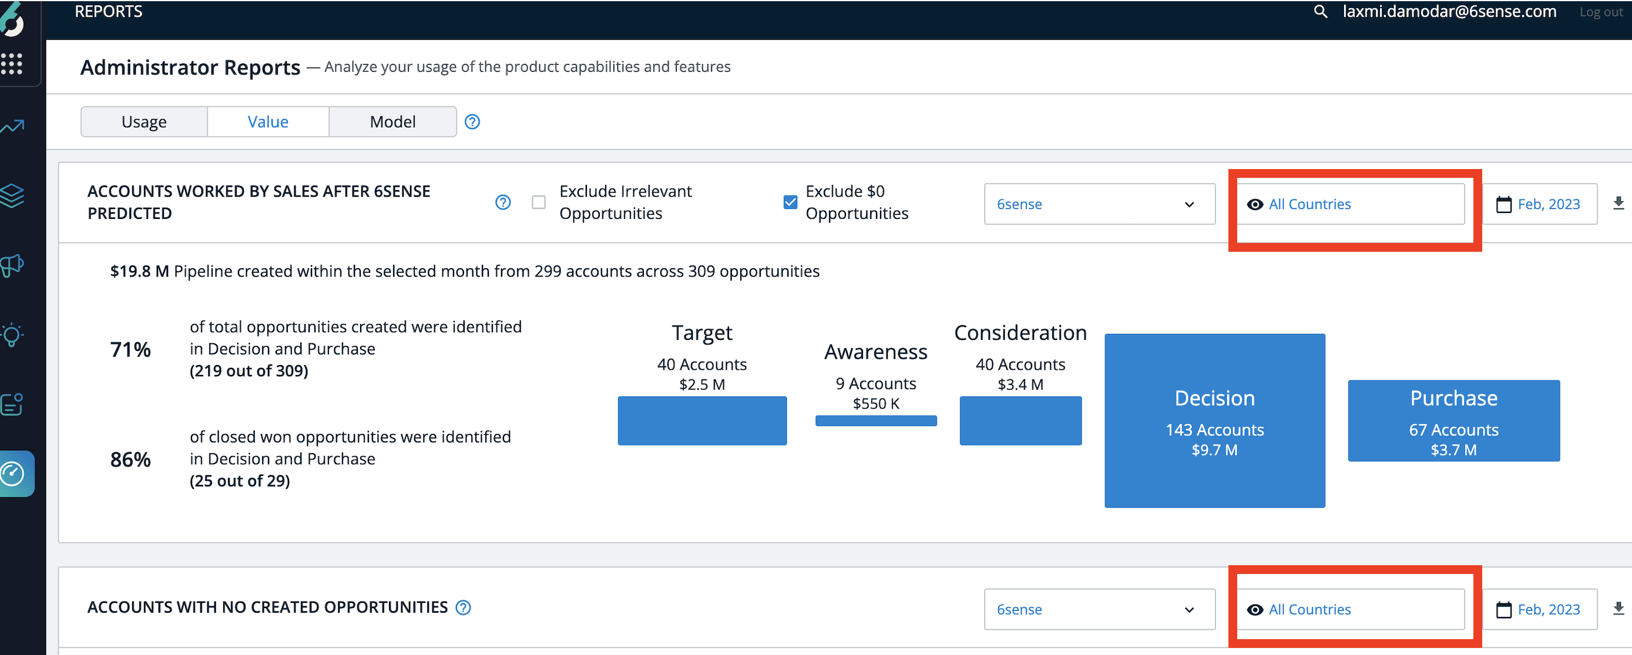Click the 6sense logo icon
The image size is (1632, 655).
coord(11,18)
